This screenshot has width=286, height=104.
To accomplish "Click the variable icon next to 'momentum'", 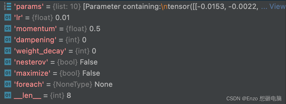I will click(x=8, y=29).
